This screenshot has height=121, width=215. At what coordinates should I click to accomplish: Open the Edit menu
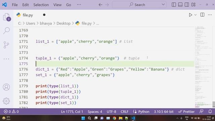pos(26,5)
